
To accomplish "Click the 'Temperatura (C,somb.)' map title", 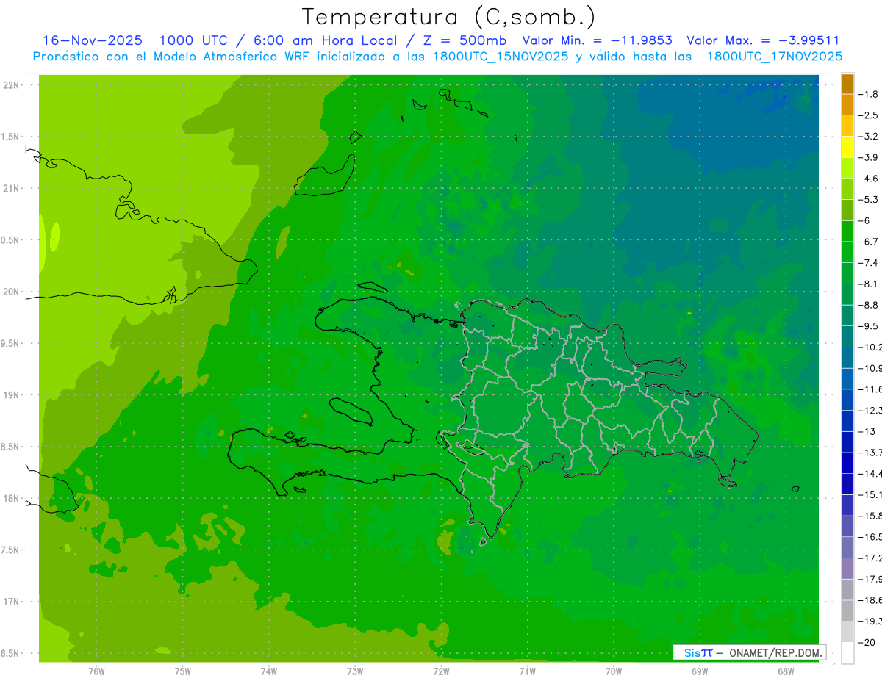I will click(448, 17).
